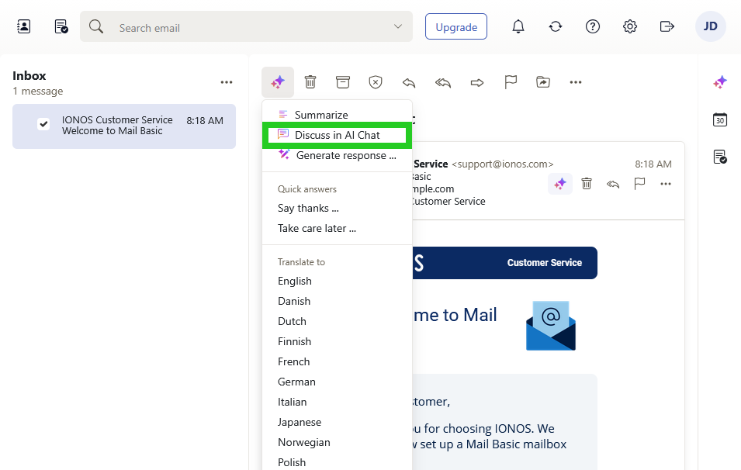The image size is (741, 470).
Task: Open the more actions menu in the toolbar
Action: click(575, 81)
